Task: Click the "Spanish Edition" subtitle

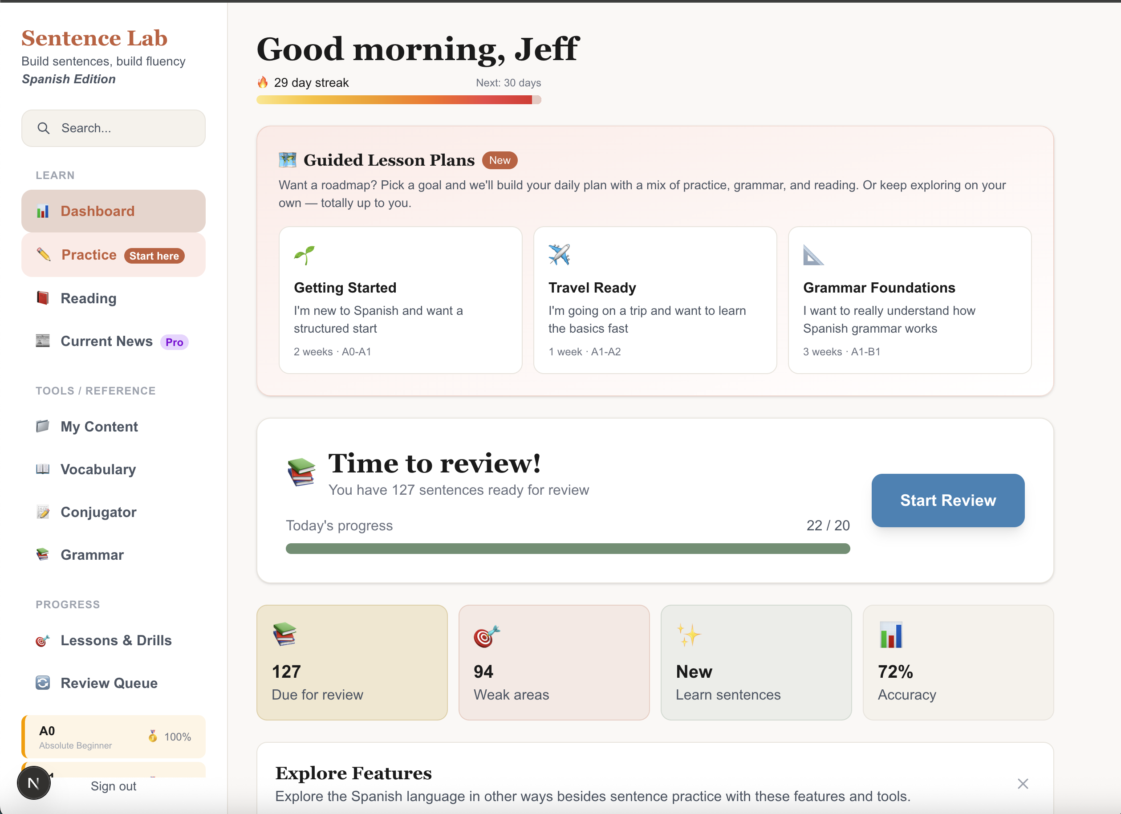Action: 69,79
